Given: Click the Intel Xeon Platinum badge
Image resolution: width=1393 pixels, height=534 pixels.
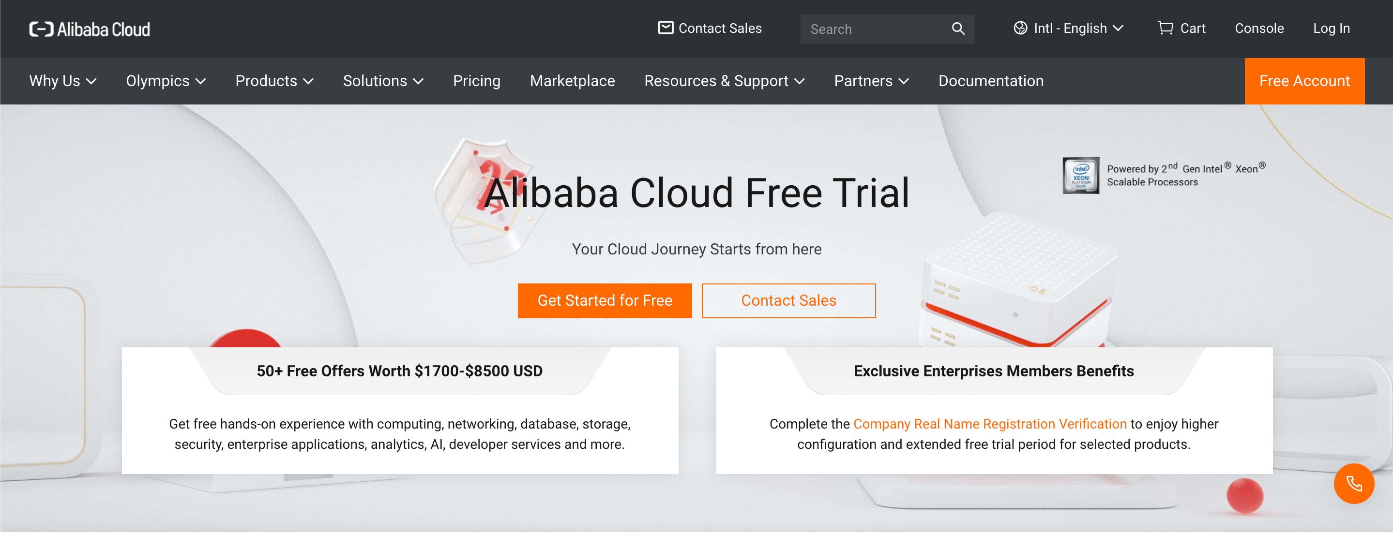Looking at the screenshot, I should [1080, 176].
